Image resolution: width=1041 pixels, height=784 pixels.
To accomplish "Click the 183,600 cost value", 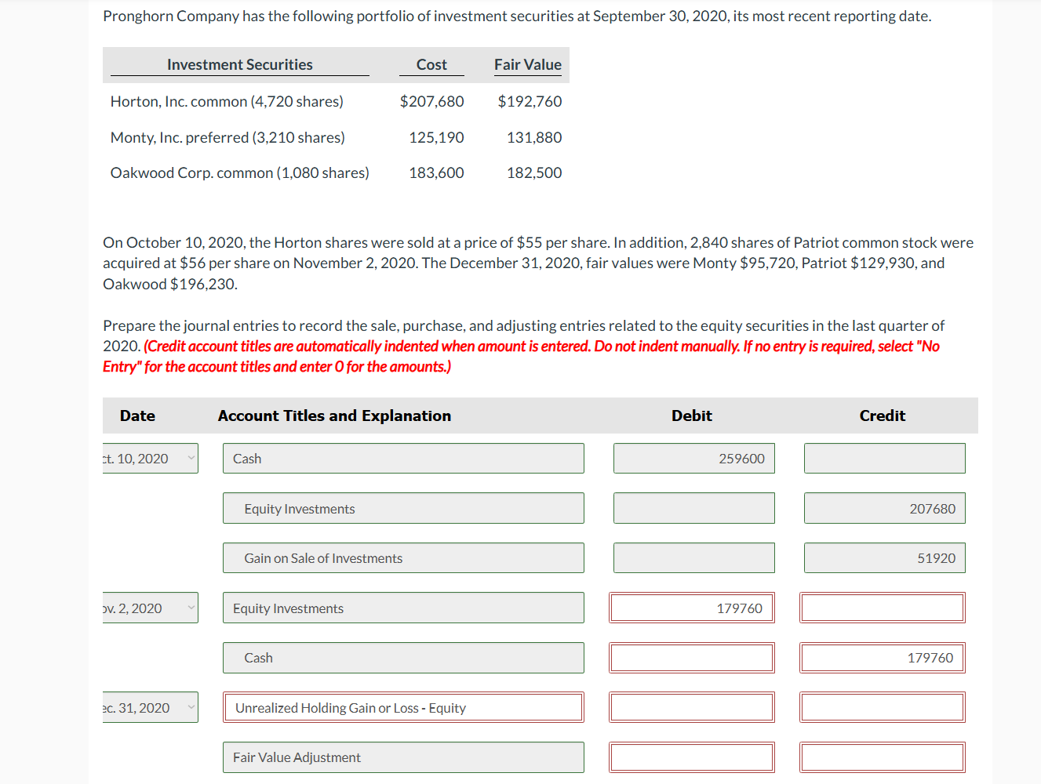I will pos(436,172).
